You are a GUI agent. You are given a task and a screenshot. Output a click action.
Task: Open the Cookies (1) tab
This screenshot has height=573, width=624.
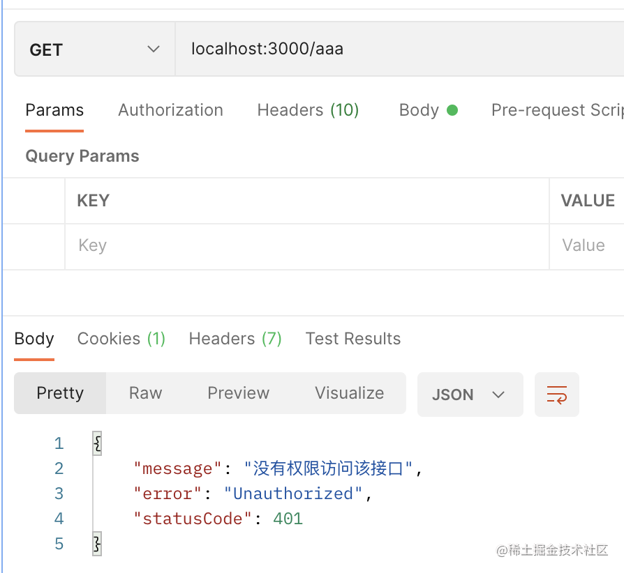[x=121, y=339]
